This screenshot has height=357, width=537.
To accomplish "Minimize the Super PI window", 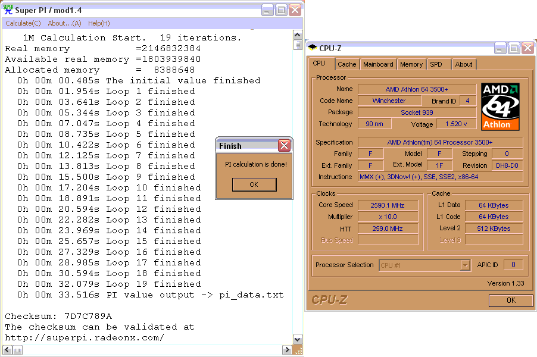I will [x=267, y=10].
